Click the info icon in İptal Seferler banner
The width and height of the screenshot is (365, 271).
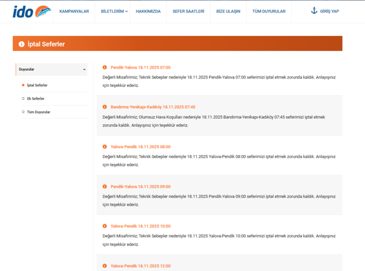[21, 44]
